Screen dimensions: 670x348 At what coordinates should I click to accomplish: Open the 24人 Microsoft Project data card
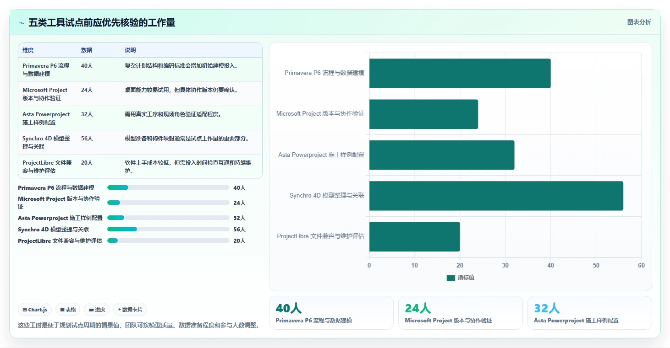click(460, 313)
